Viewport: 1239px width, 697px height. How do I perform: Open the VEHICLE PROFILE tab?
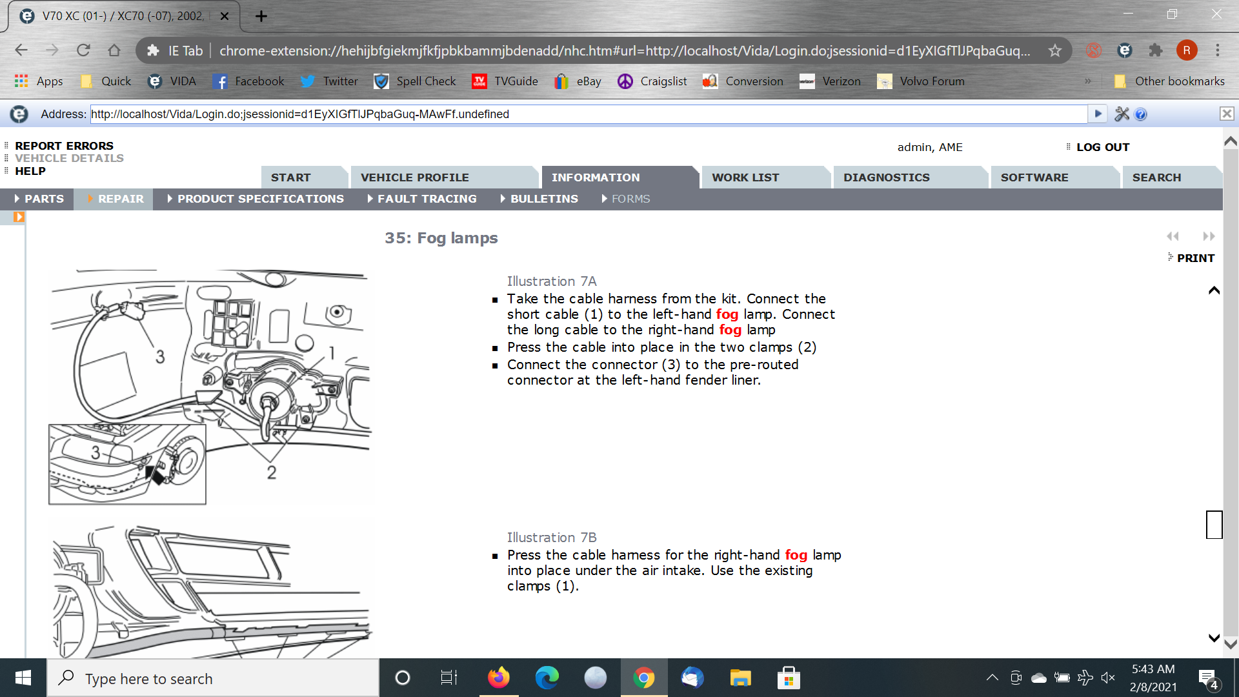414,177
